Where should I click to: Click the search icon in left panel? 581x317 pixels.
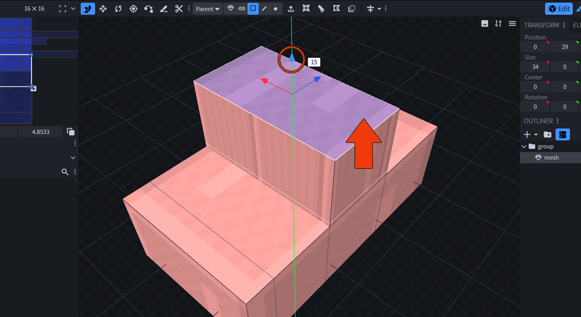pyautogui.click(x=65, y=172)
